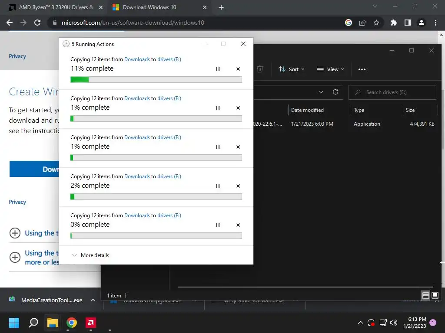Close the AMD Ryzen Drivers tab
Screen dimensions: 445x333
click(x=101, y=8)
